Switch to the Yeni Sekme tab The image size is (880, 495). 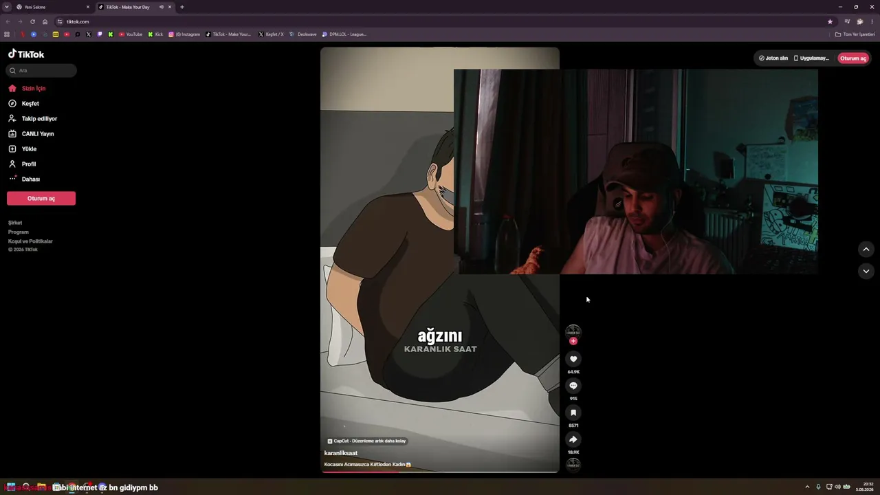coord(52,7)
